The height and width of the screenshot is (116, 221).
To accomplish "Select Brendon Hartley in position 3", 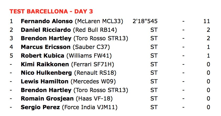I will [46, 38].
